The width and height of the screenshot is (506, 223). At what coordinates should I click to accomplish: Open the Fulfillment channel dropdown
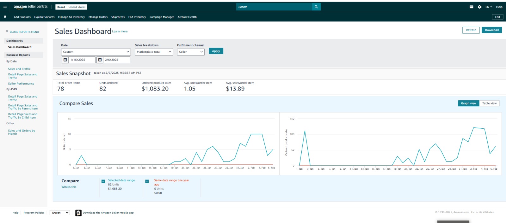pyautogui.click(x=191, y=52)
